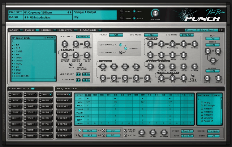The width and height of the screenshot is (232, 147).
Task: Open the sample browser MENU
Action: pos(49,38)
